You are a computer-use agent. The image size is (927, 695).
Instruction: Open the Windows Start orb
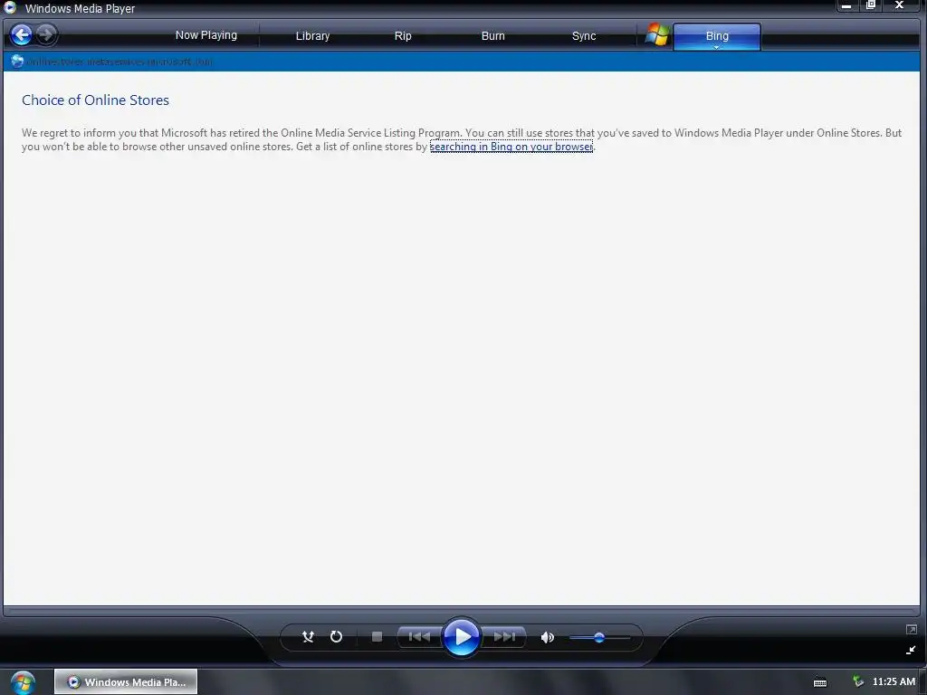(x=23, y=682)
